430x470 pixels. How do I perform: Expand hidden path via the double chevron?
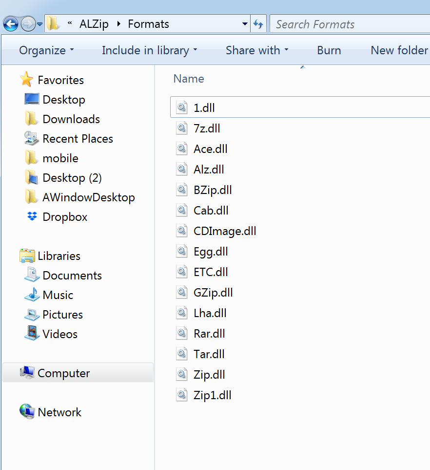(x=70, y=23)
